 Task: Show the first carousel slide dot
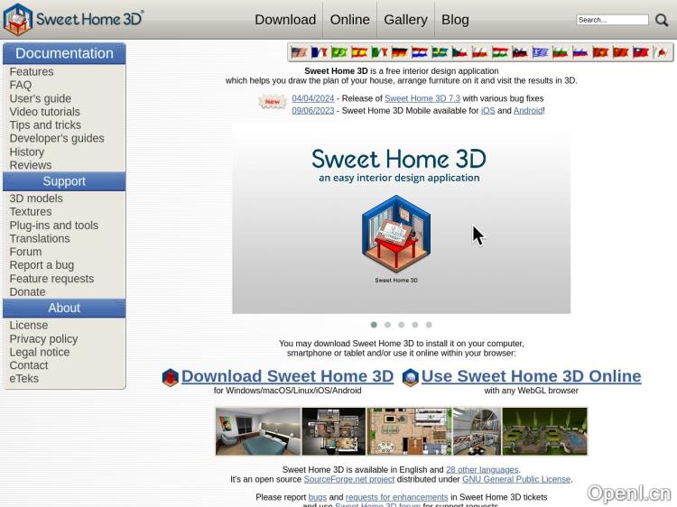(x=374, y=325)
